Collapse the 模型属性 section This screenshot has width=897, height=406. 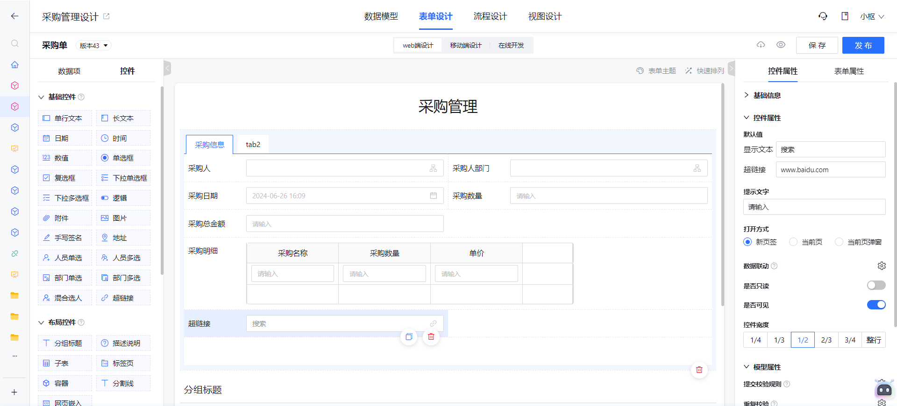click(x=747, y=367)
